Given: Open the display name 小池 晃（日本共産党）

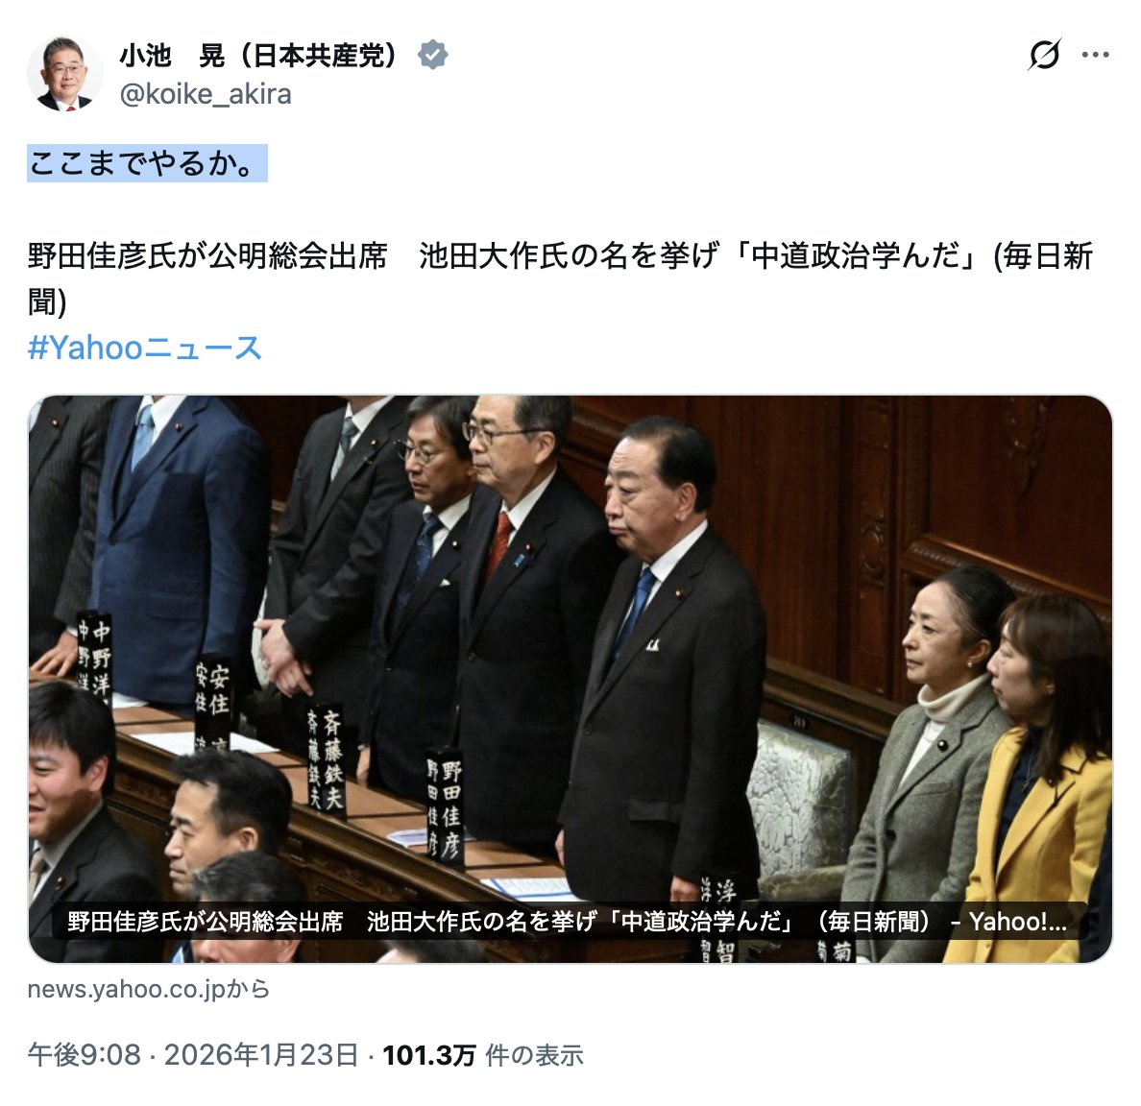Looking at the screenshot, I should pyautogui.click(x=259, y=56).
